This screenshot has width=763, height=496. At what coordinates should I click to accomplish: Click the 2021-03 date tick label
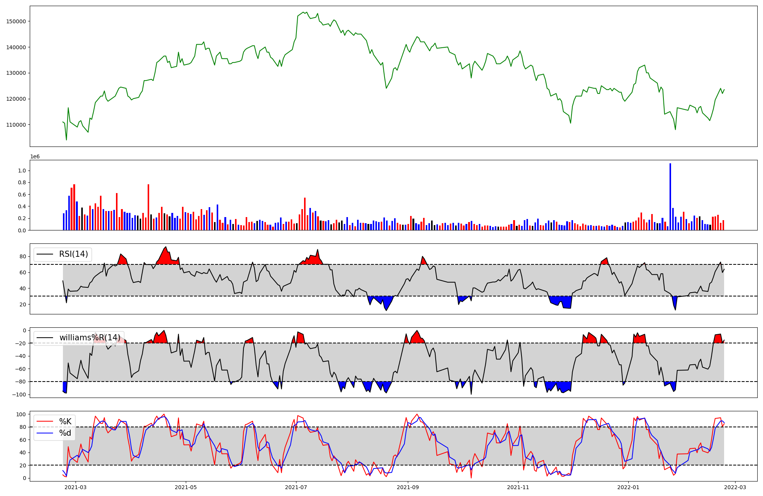point(76,487)
